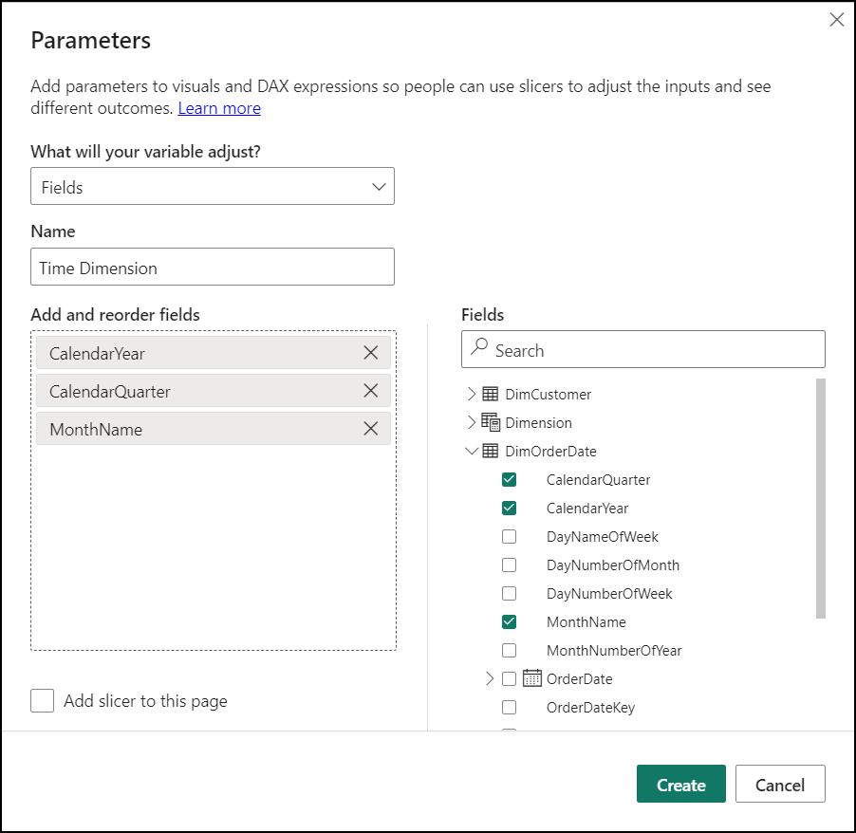Remove CalendarYear from the field list

(x=370, y=352)
